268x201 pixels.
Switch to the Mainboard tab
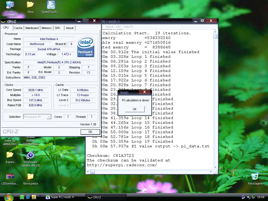[32, 28]
